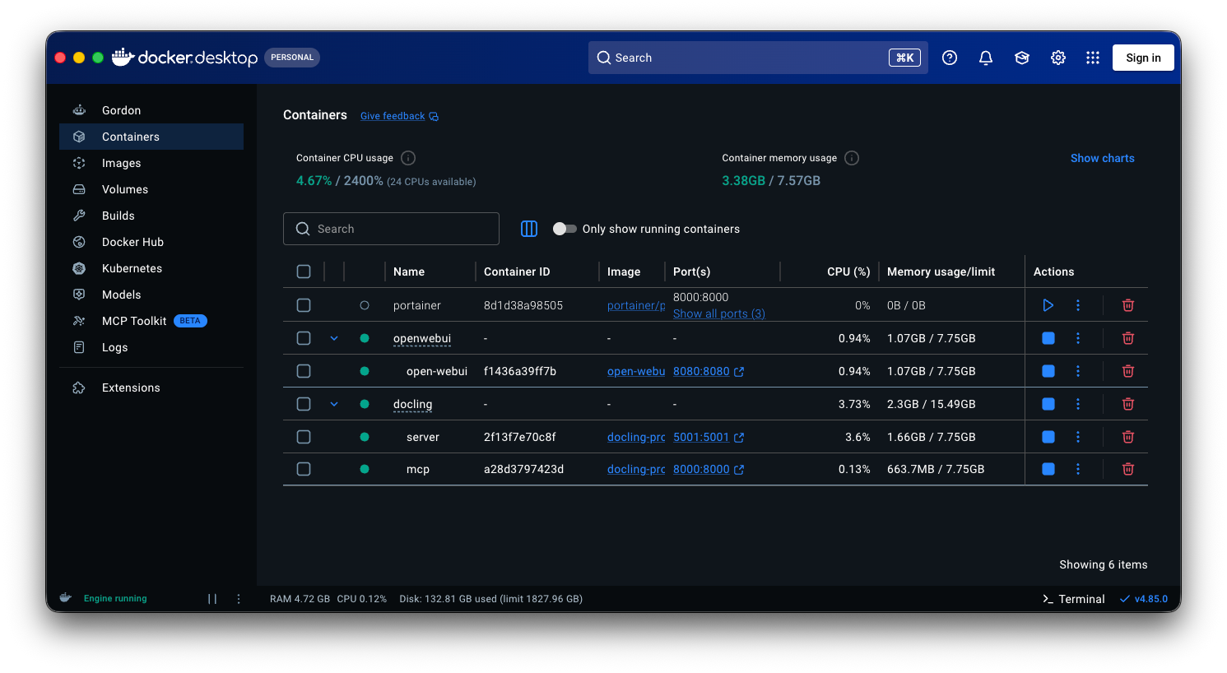Toggle Only show running containers switch
Screen dimensions: 1227x673
pos(565,229)
